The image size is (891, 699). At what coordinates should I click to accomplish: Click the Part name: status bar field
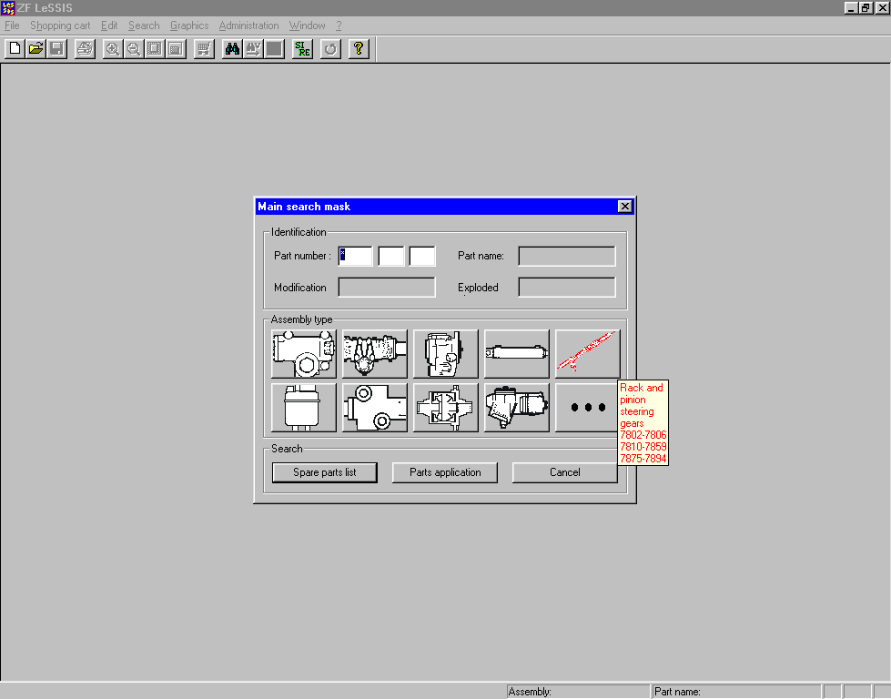(736, 692)
